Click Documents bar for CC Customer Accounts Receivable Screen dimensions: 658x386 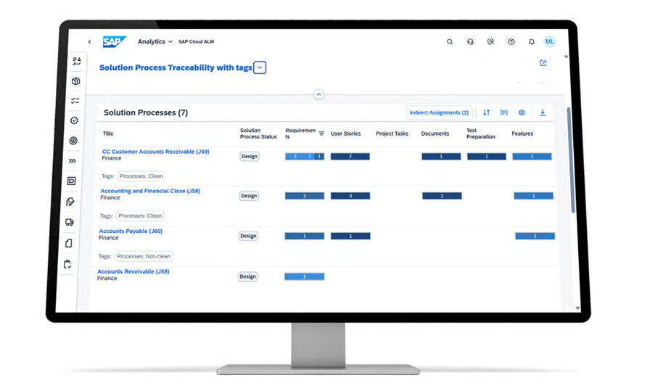click(441, 157)
